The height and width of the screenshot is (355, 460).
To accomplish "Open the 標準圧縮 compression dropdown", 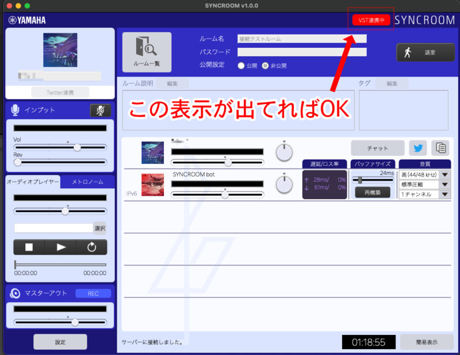I will click(x=424, y=184).
